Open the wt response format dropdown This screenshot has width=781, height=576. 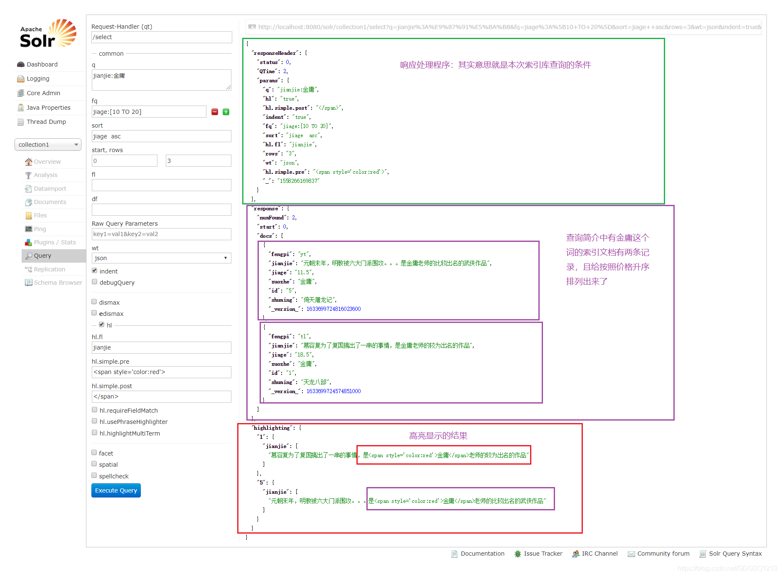tap(161, 258)
